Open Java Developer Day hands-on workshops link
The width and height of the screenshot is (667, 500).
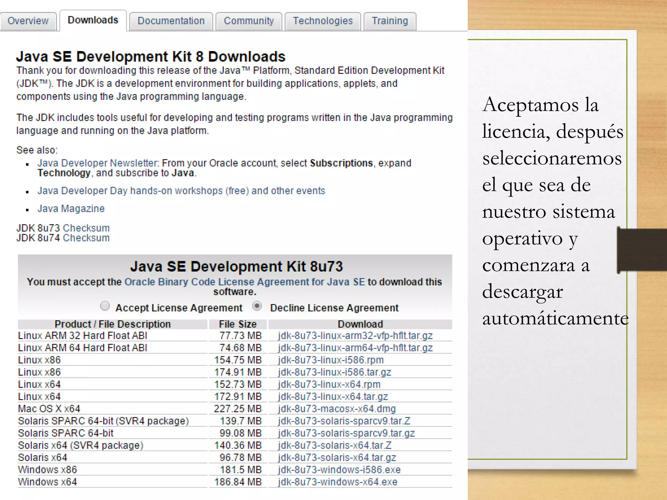pyautogui.click(x=181, y=190)
